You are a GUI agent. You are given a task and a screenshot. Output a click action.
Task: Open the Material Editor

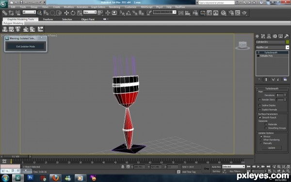pyautogui.click(x=224, y=13)
